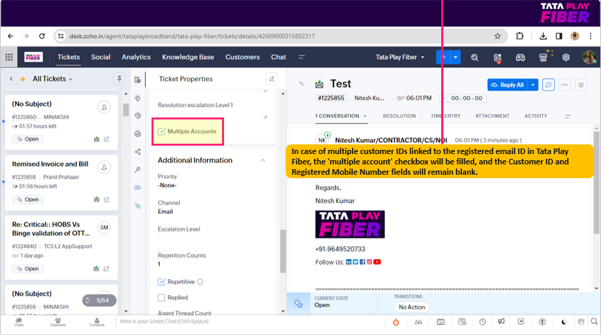Open the browser downloads icon

point(543,36)
